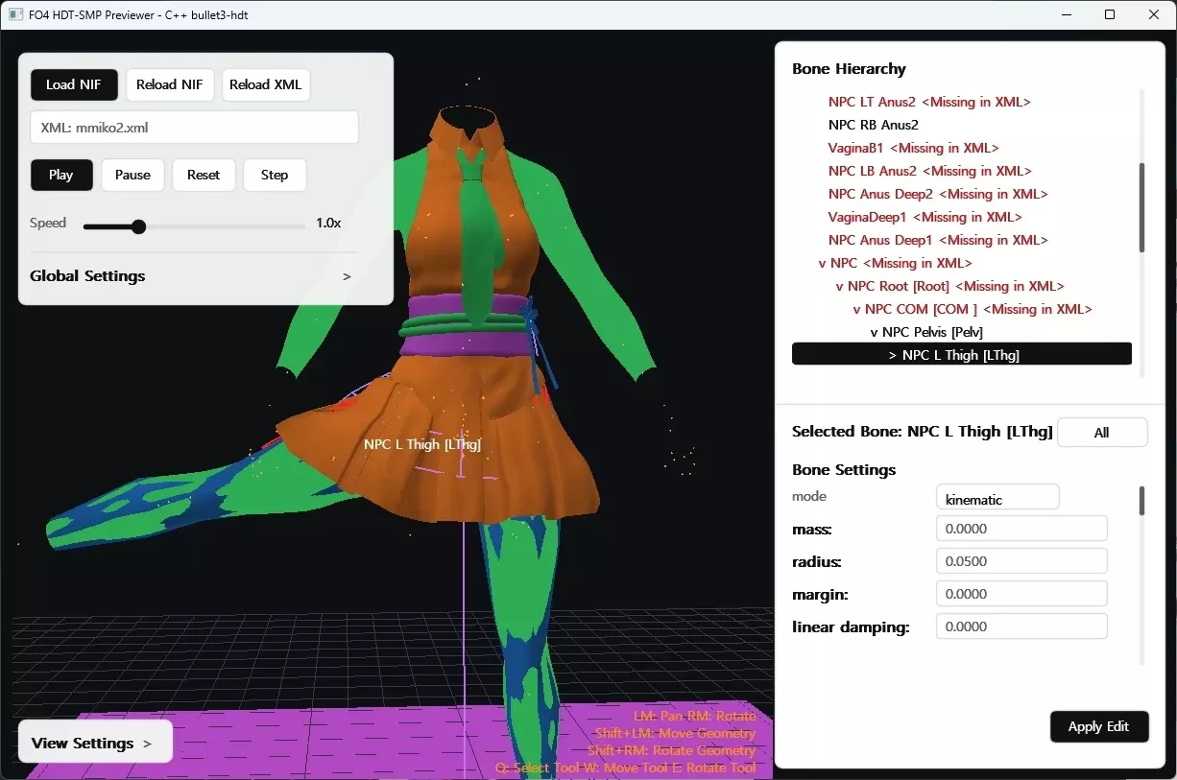Click the Bone Hierarchy heading
This screenshot has height=780, width=1177.
(849, 69)
